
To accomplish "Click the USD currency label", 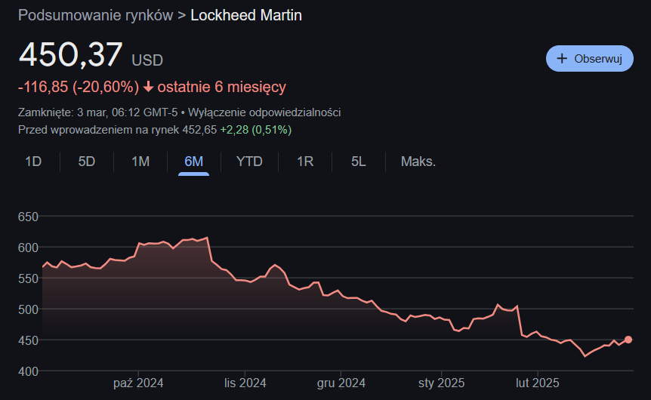I will tap(147, 60).
